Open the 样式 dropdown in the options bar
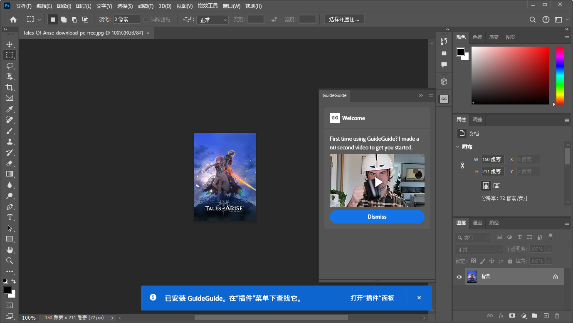 pyautogui.click(x=212, y=19)
